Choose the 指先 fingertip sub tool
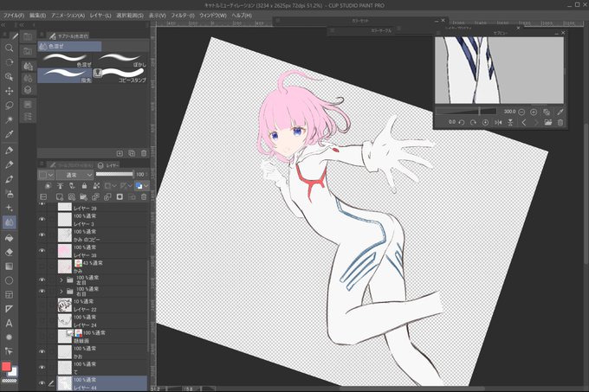This screenshot has height=392, width=589. pyautogui.click(x=65, y=75)
